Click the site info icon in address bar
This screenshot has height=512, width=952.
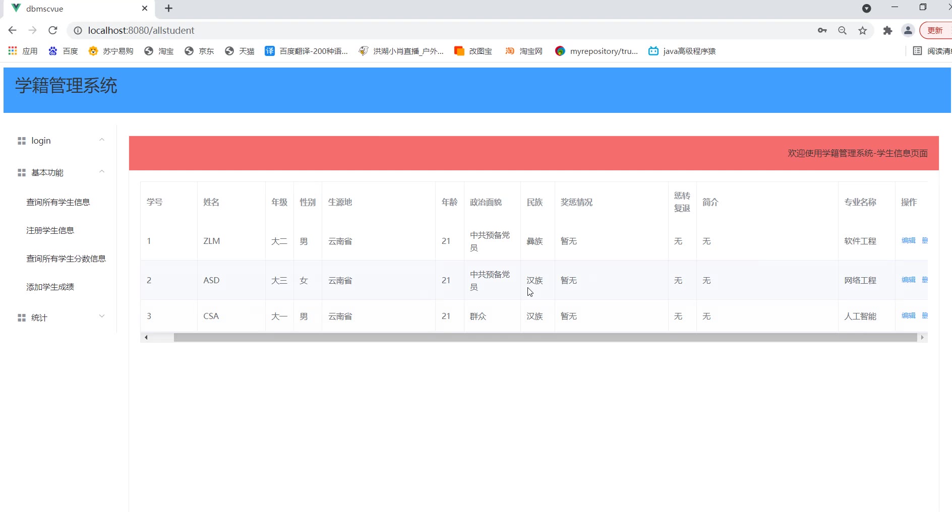[x=78, y=31]
